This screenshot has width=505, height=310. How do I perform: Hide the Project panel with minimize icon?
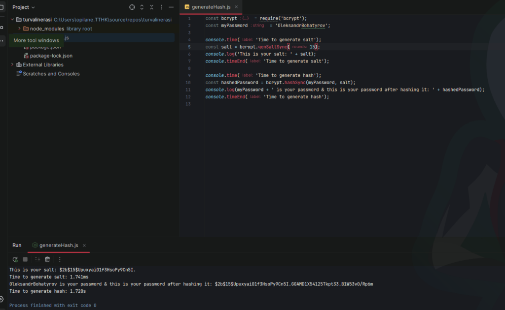coord(171,7)
